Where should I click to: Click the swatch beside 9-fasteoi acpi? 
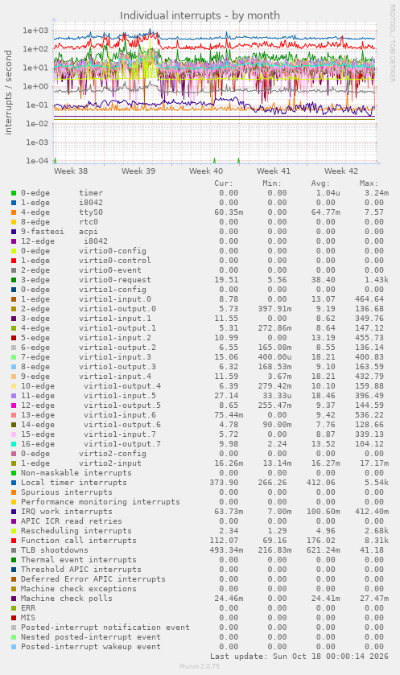point(14,232)
